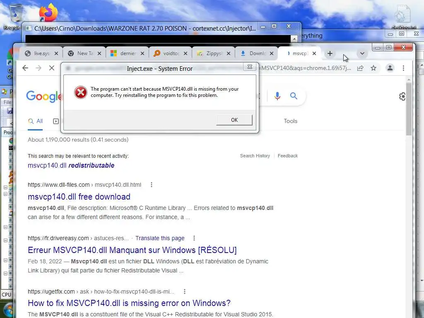Click OK in the Inject.exe System Error dialog
Viewport: 424px width, 318px height.
coord(234,120)
